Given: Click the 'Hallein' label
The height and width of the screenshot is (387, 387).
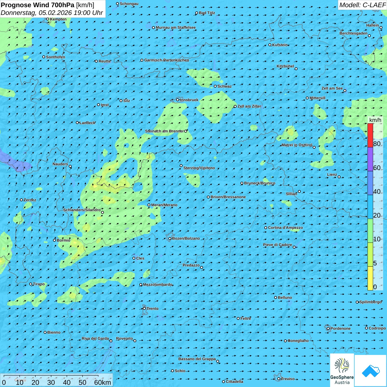Looking at the screenshot, I should tap(373, 25).
